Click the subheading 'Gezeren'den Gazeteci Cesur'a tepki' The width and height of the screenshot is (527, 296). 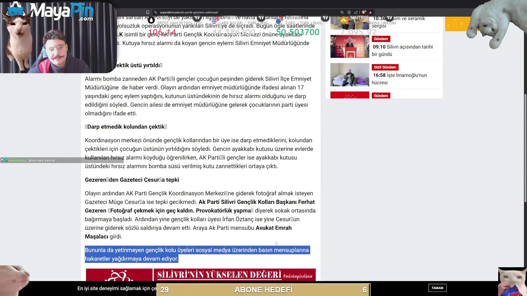click(x=132, y=180)
